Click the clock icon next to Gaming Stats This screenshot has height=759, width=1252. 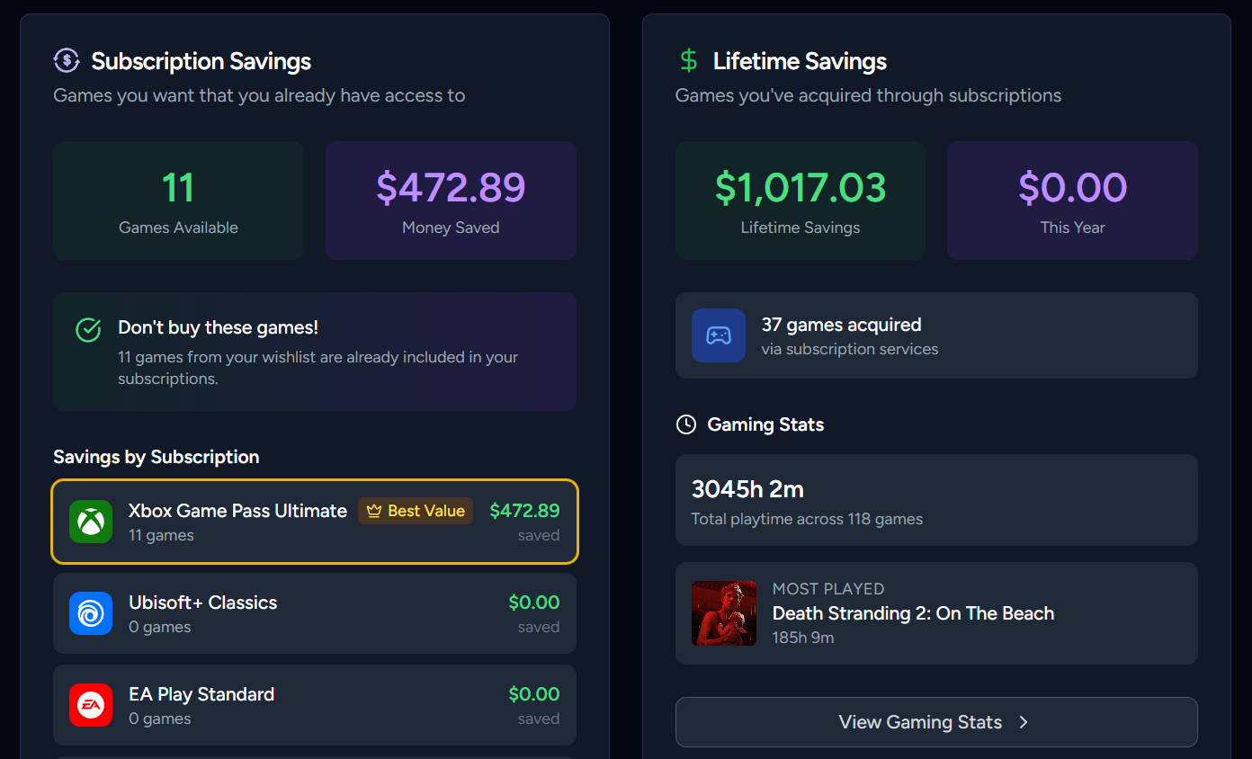coord(685,424)
